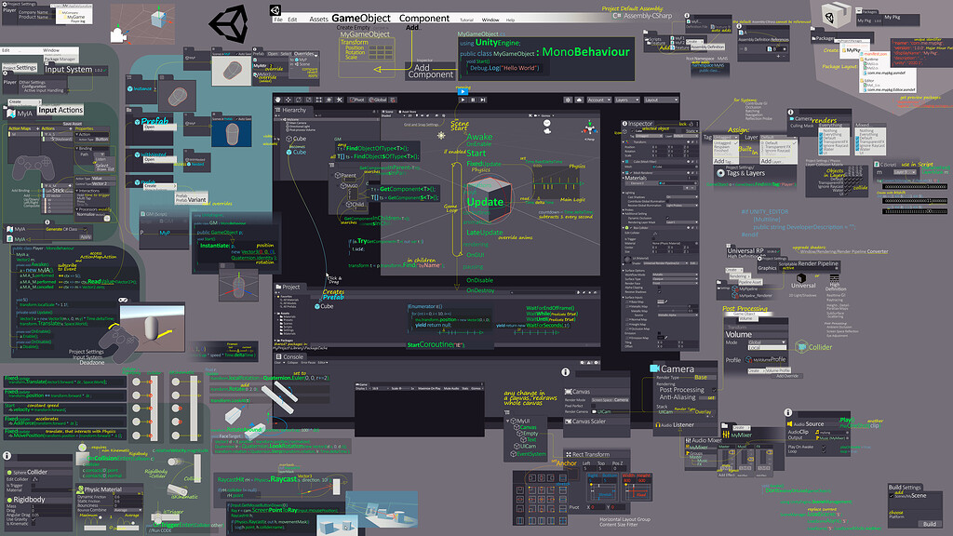The width and height of the screenshot is (953, 536).
Task: Click the Audio Source speaker icon
Action: (x=790, y=423)
